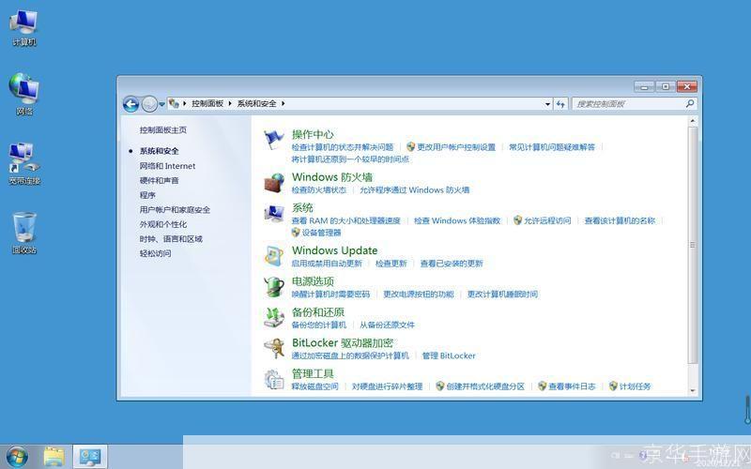This screenshot has width=751, height=469.
Task: Click 查看已安装的更新 link
Action: tap(452, 264)
